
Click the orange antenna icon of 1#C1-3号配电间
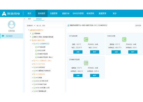pos(34,61)
